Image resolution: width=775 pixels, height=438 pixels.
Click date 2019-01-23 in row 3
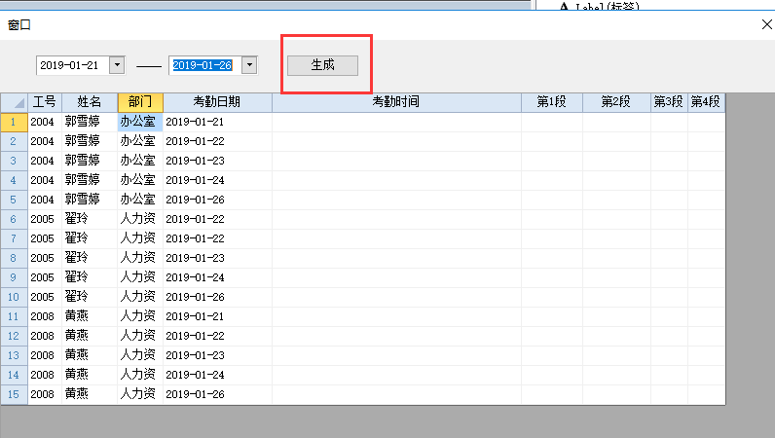pyautogui.click(x=217, y=161)
